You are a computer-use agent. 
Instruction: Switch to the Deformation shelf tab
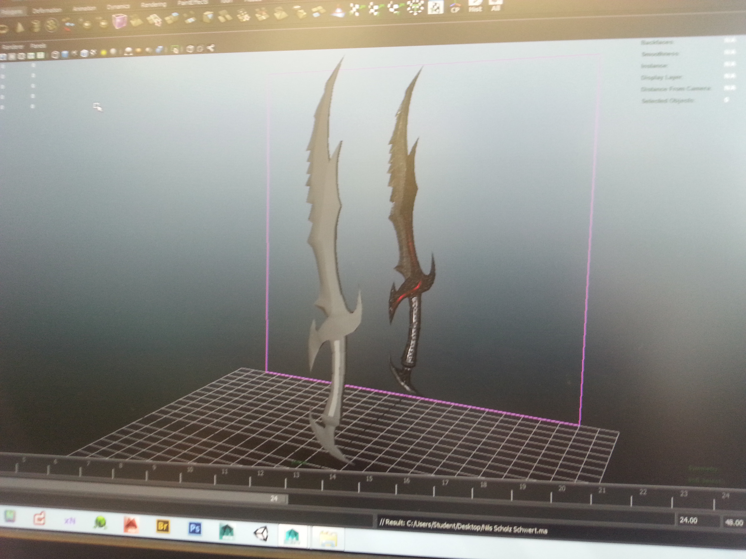[47, 10]
